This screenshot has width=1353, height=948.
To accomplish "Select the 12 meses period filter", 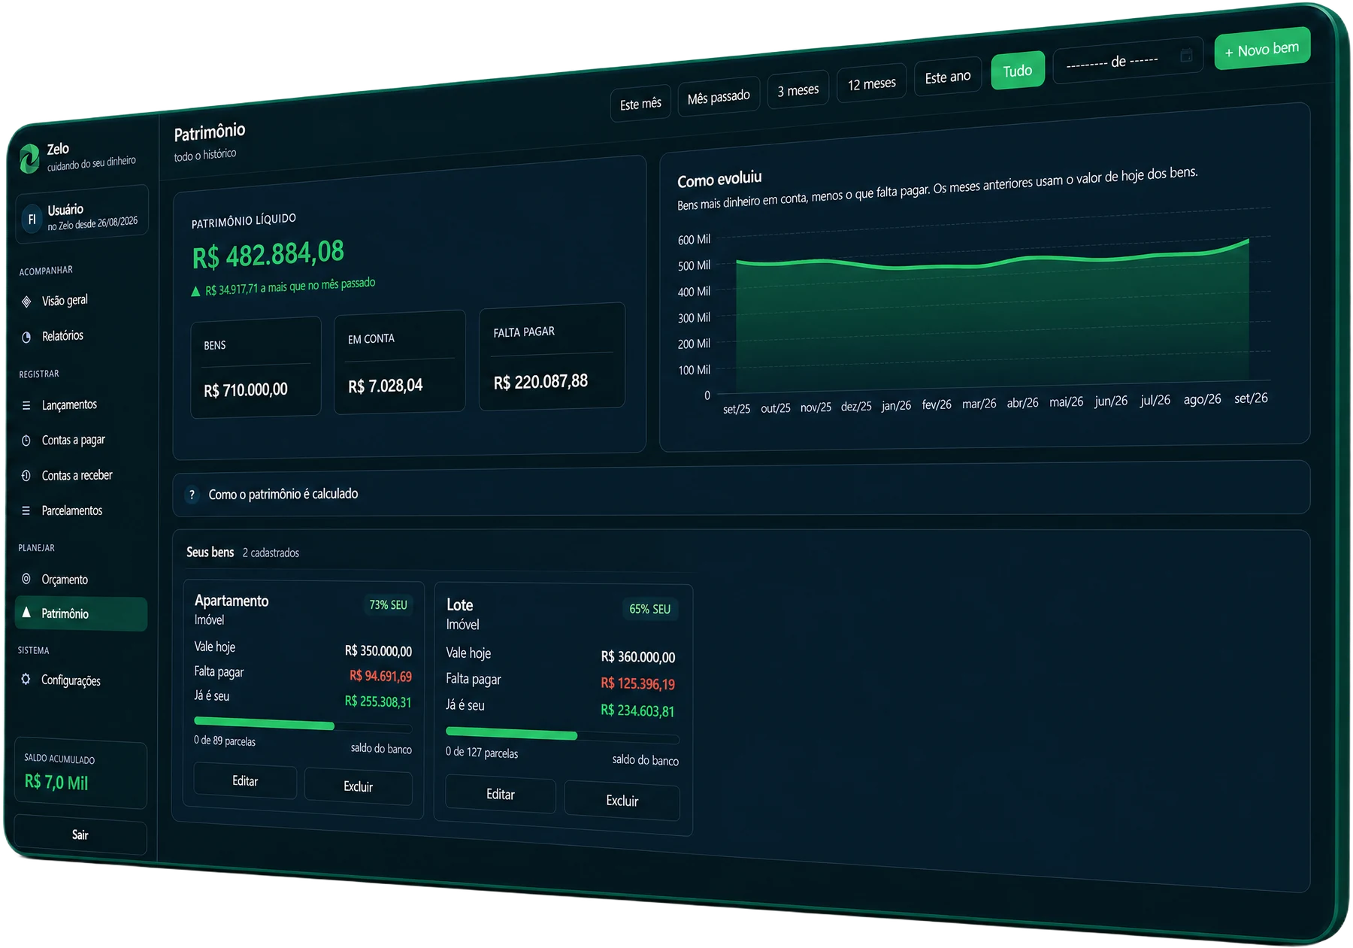I will (x=872, y=83).
